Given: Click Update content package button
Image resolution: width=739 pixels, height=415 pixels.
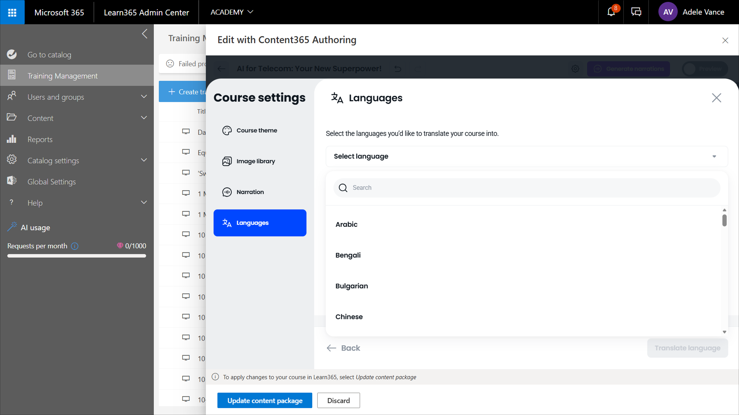Looking at the screenshot, I should (x=264, y=400).
